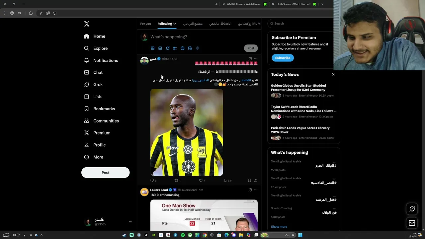Open options for the 15.2K posts trend
The height and width of the screenshot is (239, 425).
click(334, 162)
